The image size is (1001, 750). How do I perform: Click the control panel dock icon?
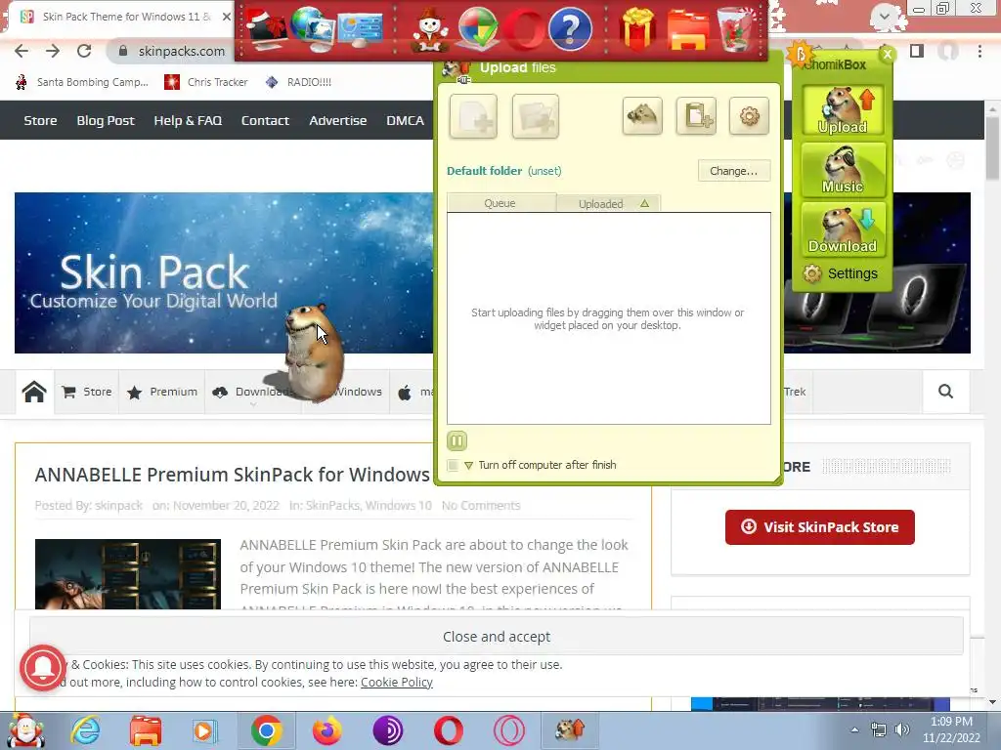click(360, 30)
